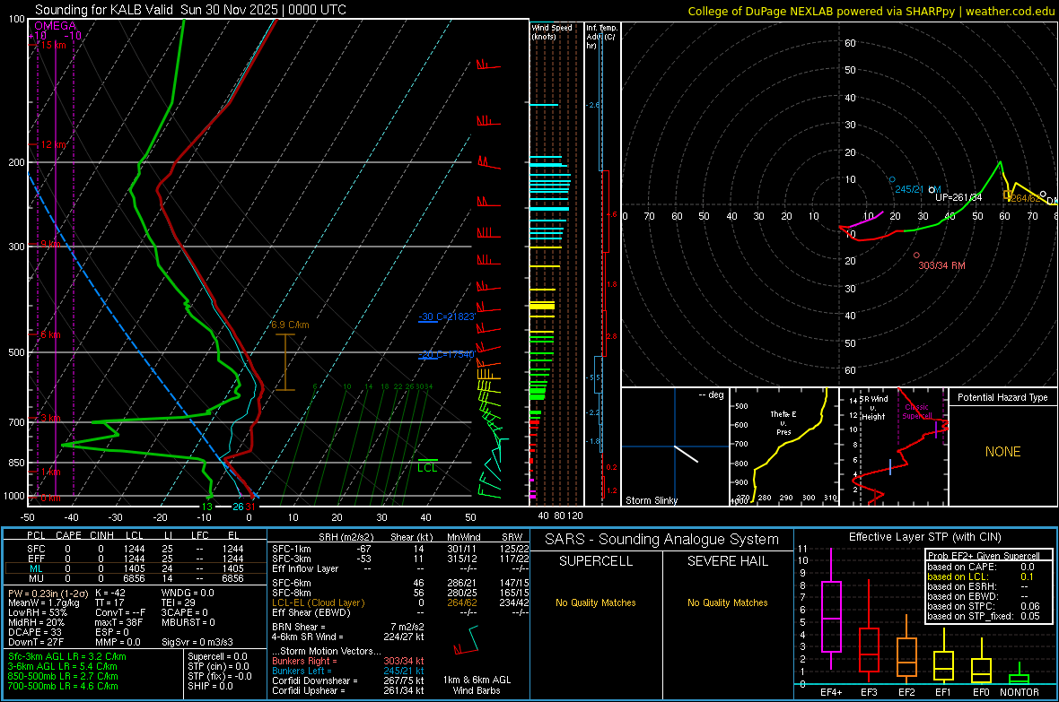Viewport: 1059px width, 702px height.
Task: Click the Eff Shear (EBWD) row
Action: coord(400,613)
